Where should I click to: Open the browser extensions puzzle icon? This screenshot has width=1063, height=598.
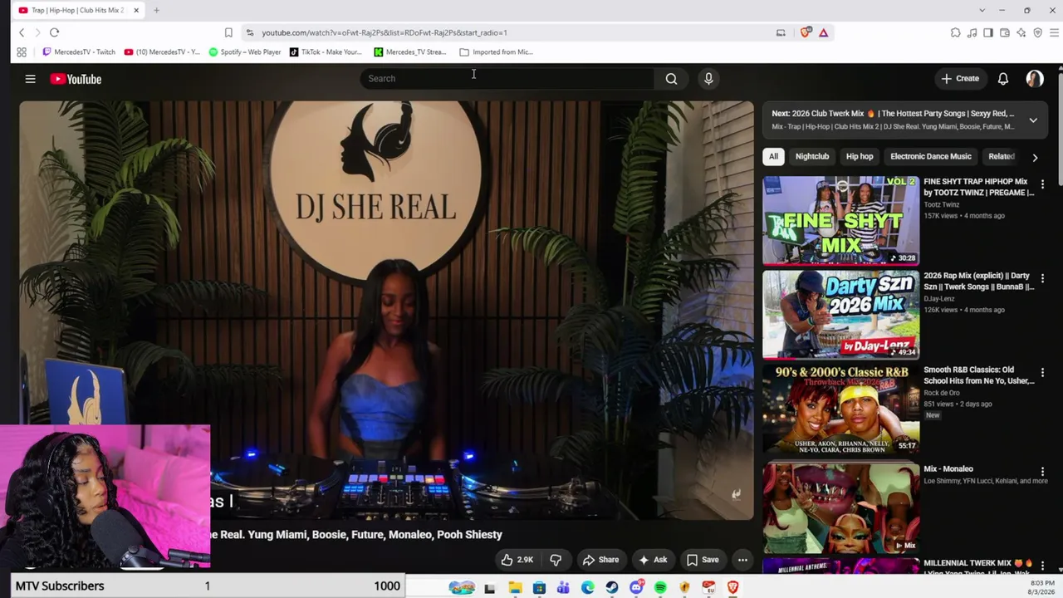pos(955,32)
